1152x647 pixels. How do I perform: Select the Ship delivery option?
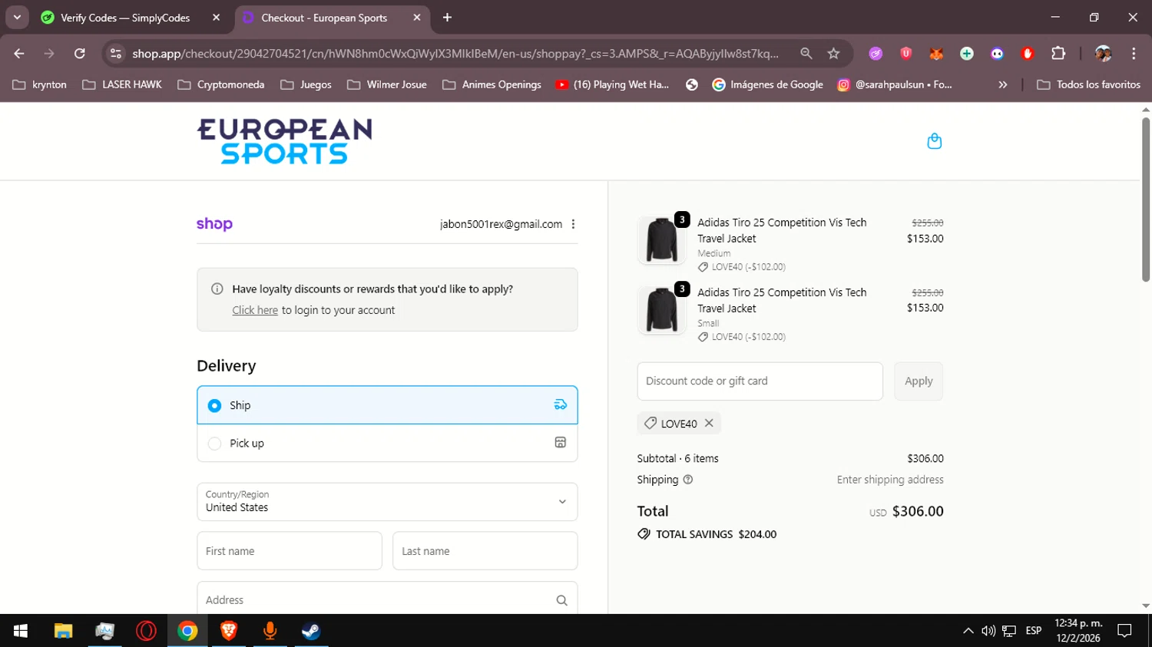pyautogui.click(x=387, y=405)
